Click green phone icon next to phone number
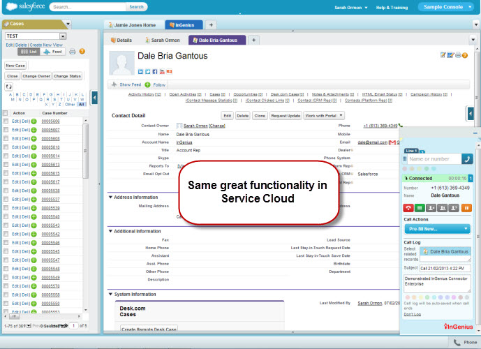Screen dimensions: 481x349 click(401, 126)
